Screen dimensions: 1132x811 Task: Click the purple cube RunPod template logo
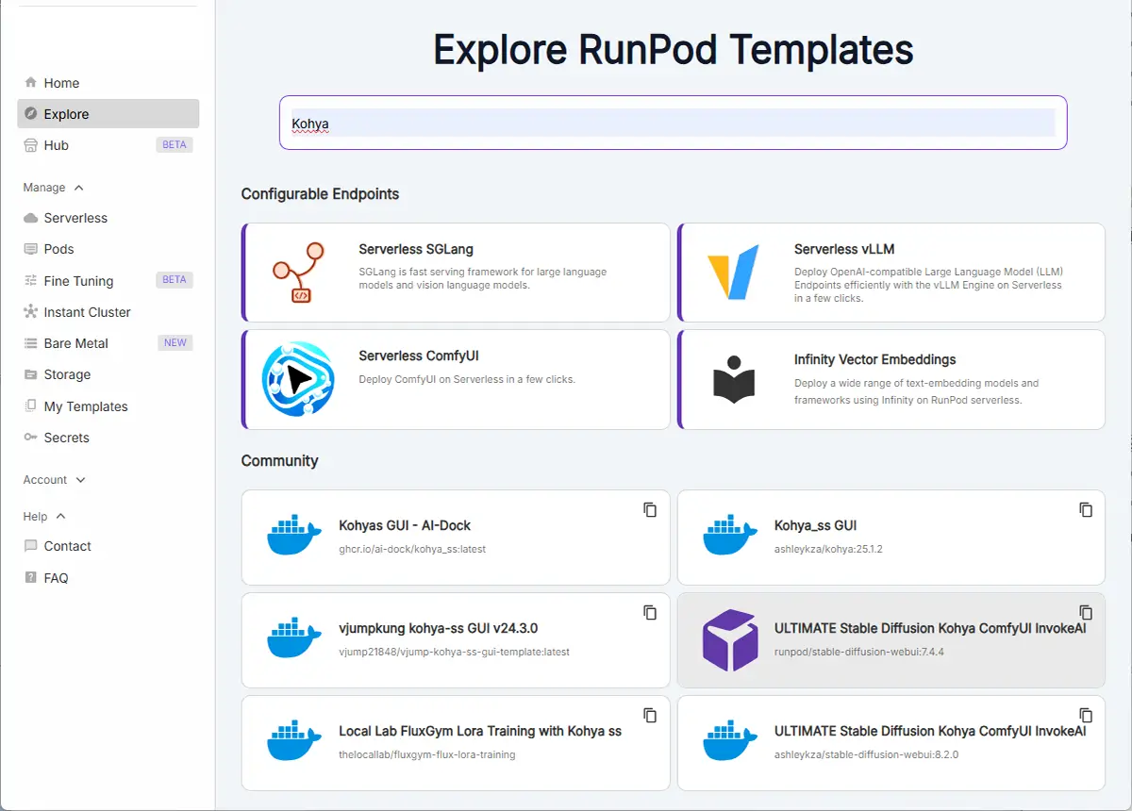[730, 639]
